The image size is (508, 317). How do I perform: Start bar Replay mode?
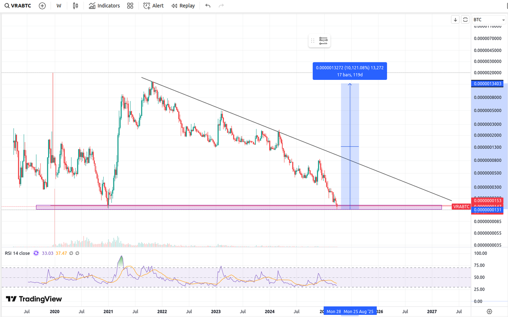183,6
